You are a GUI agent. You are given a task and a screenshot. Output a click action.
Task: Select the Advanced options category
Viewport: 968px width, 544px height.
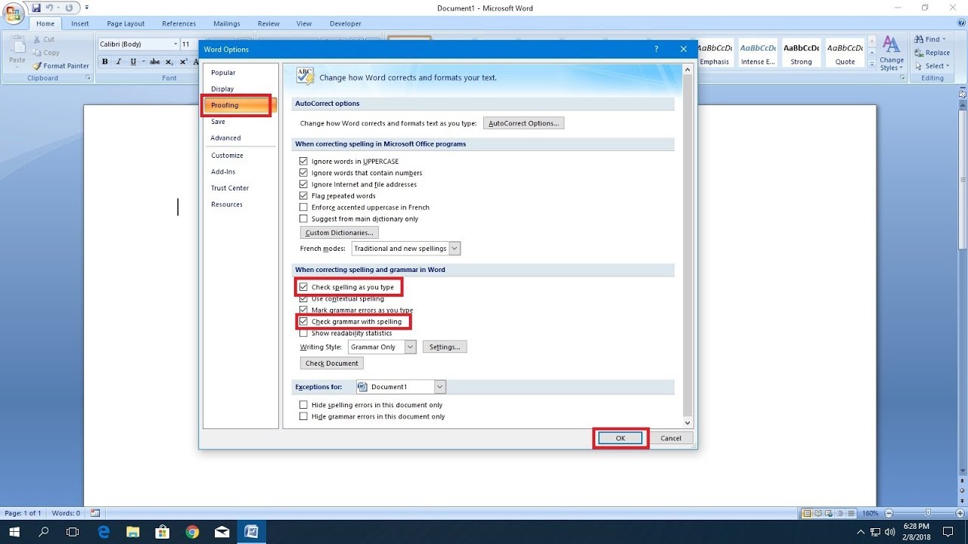tap(226, 138)
